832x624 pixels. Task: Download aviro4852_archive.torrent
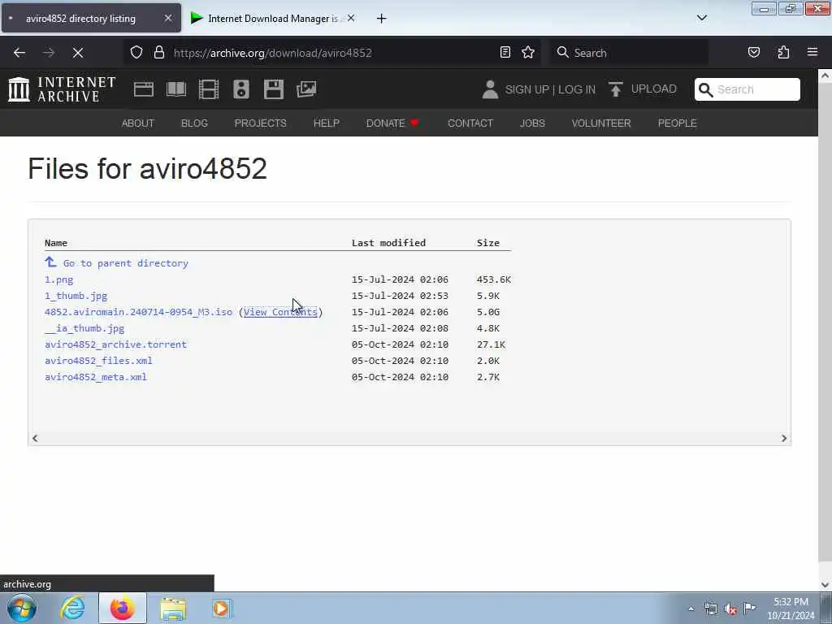(x=115, y=344)
